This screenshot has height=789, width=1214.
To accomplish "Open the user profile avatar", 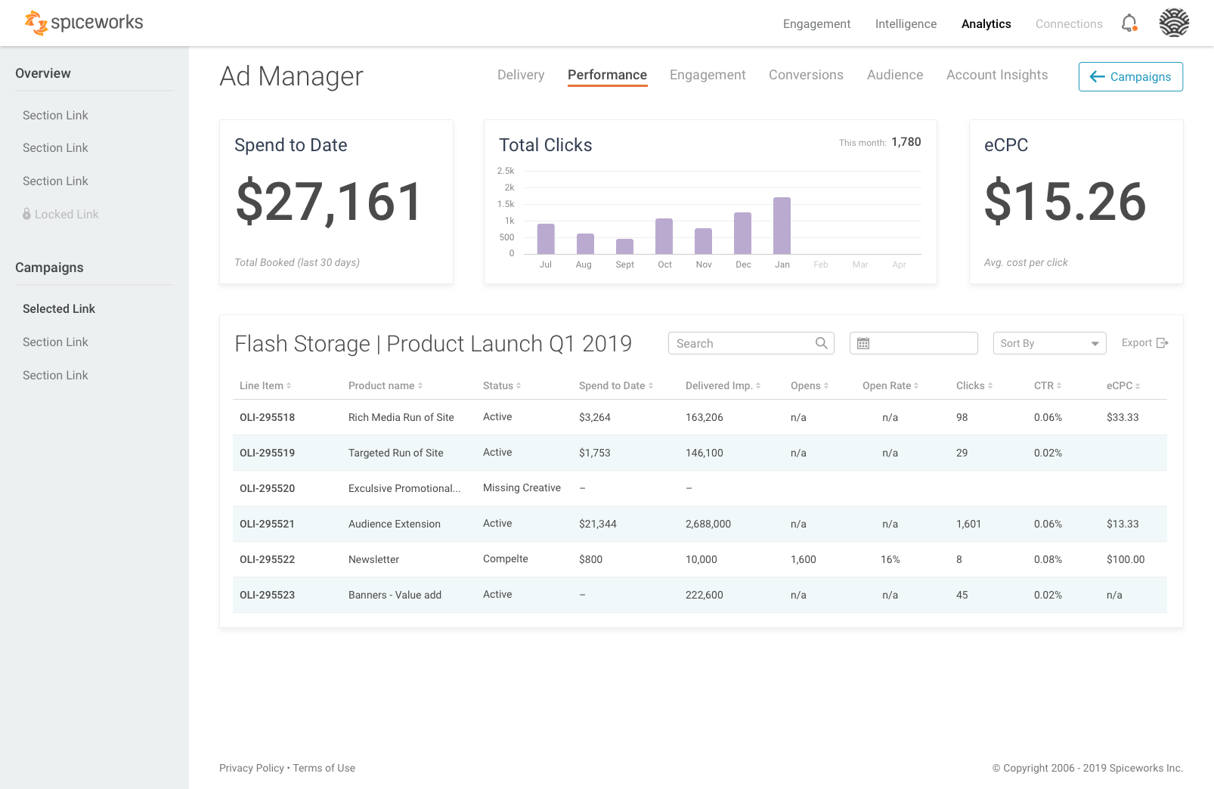I will 1174,23.
